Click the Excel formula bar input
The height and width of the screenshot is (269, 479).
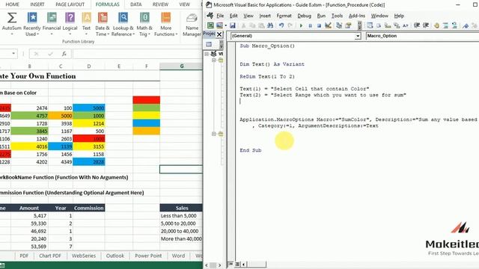pos(137,54)
